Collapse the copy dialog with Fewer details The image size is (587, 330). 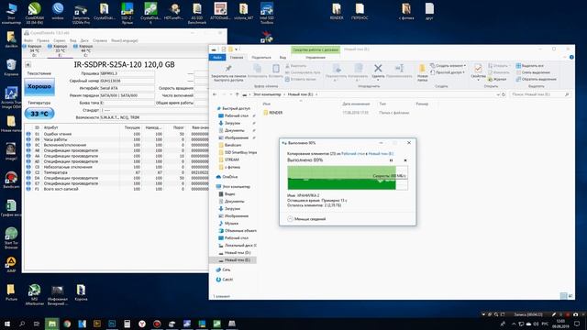point(306,219)
